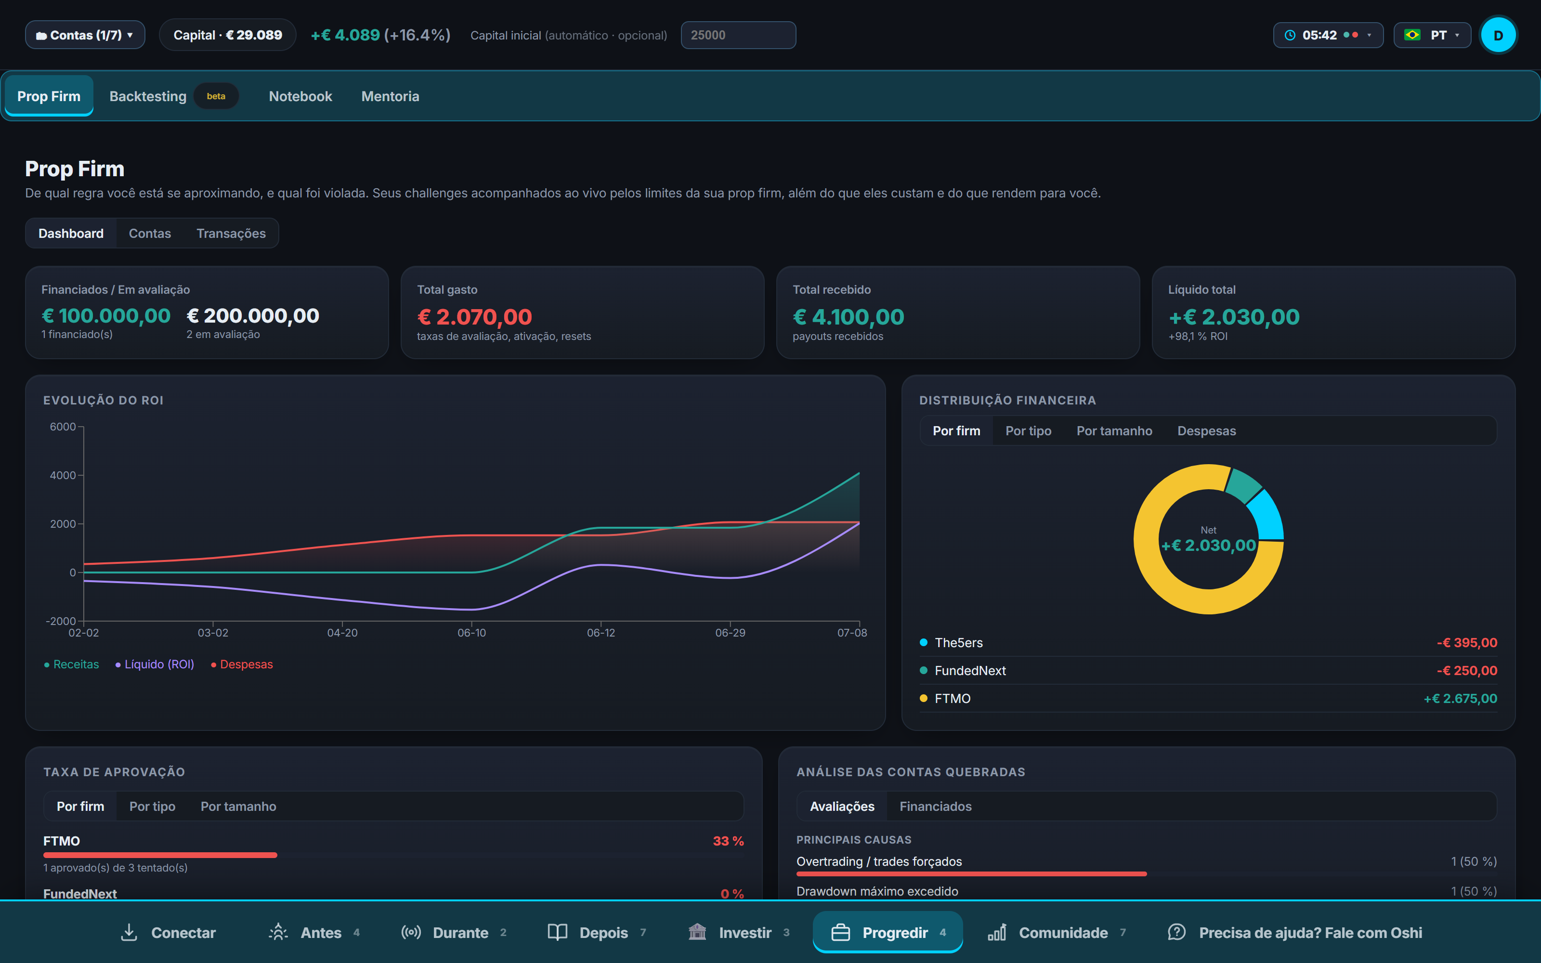Click the Durante live broadcast icon
Image resolution: width=1541 pixels, height=963 pixels.
tap(411, 933)
